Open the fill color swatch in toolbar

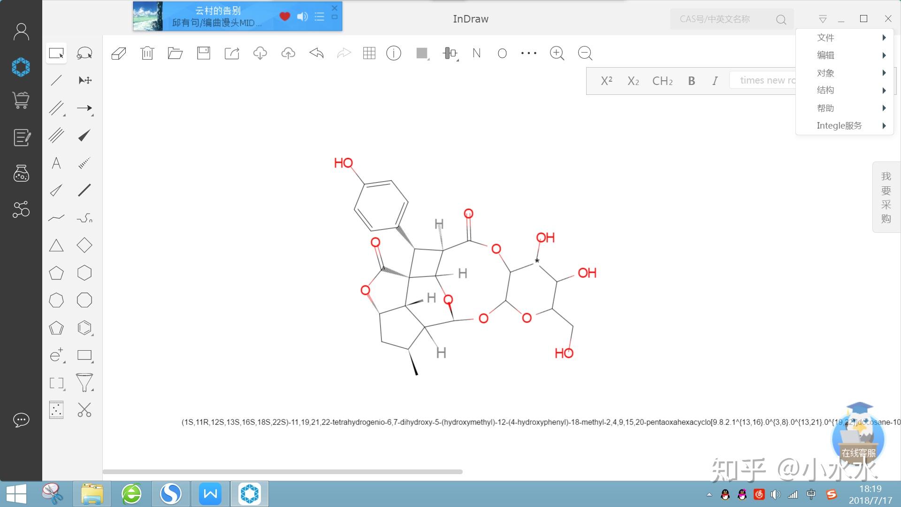pyautogui.click(x=420, y=53)
